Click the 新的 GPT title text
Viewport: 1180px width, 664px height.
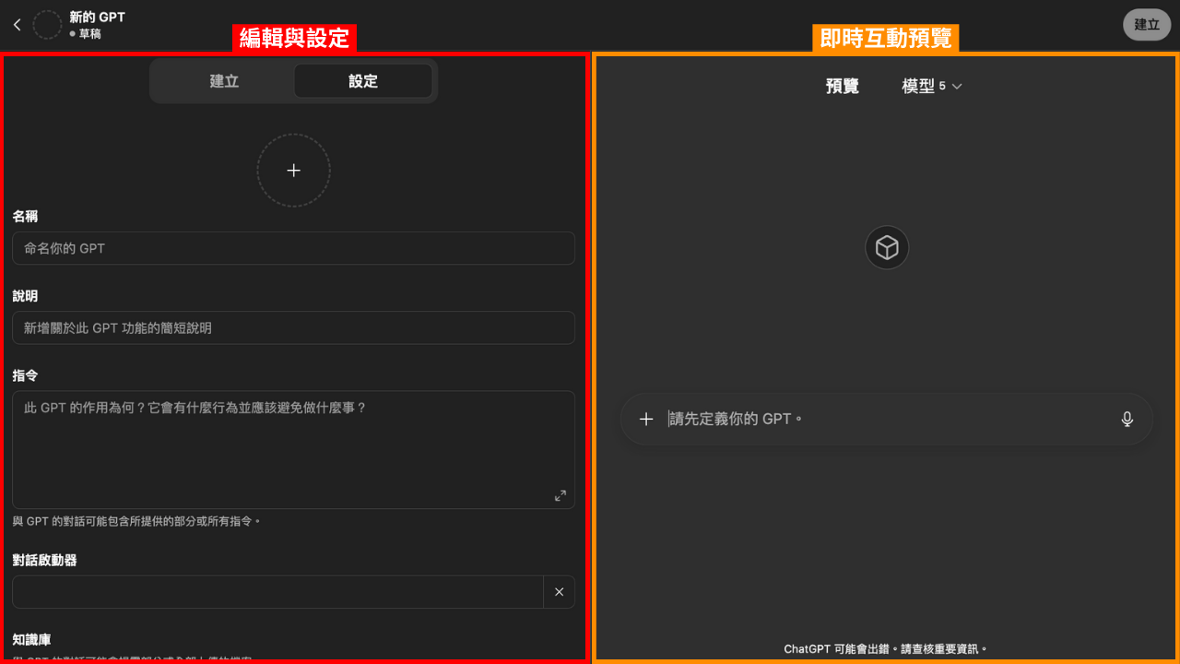97,17
